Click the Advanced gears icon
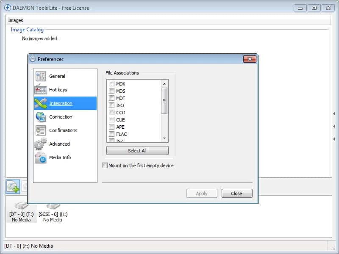 pyautogui.click(x=41, y=144)
